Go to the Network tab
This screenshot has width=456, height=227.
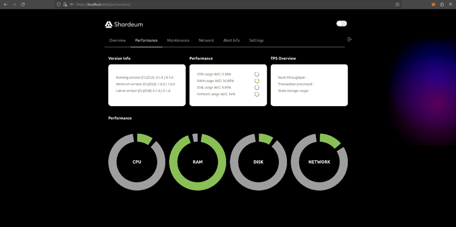click(206, 40)
